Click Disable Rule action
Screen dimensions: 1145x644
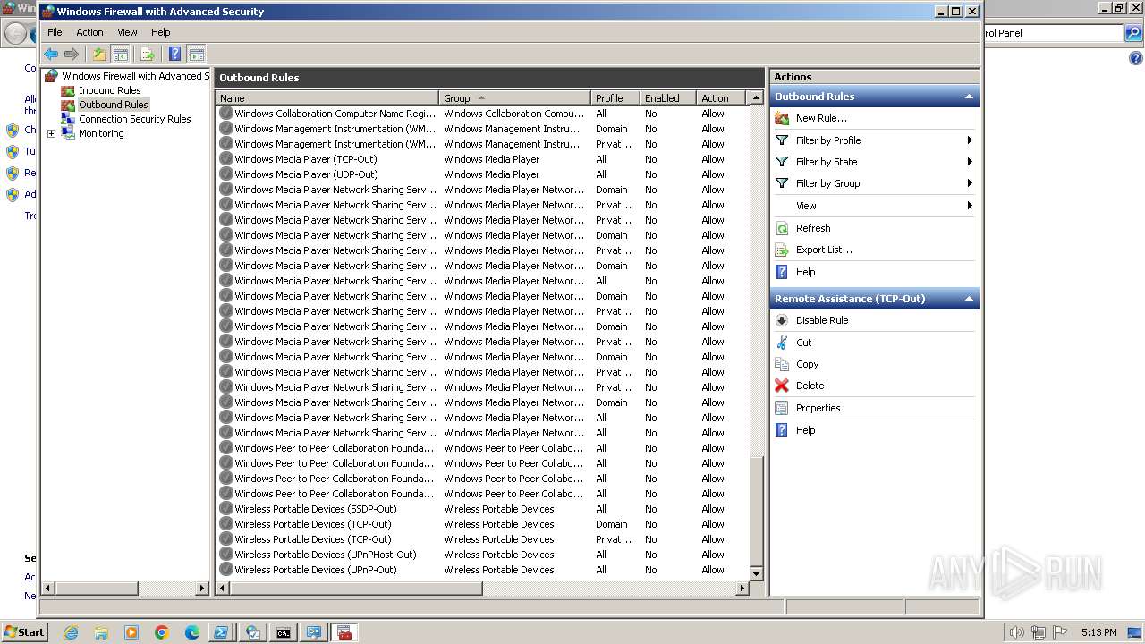(821, 320)
